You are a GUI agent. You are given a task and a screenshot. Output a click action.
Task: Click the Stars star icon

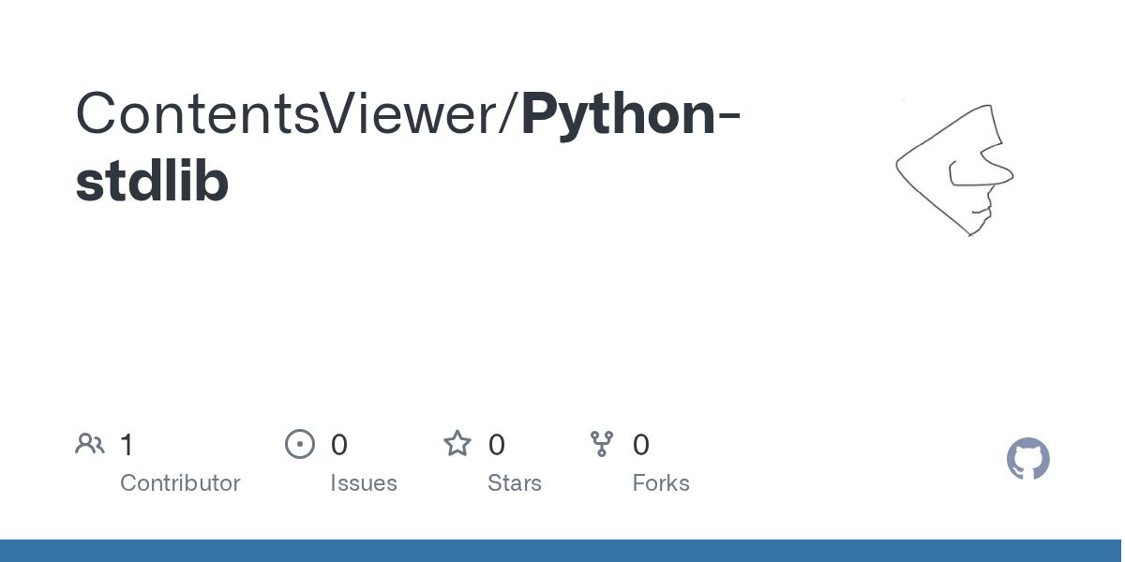click(457, 444)
